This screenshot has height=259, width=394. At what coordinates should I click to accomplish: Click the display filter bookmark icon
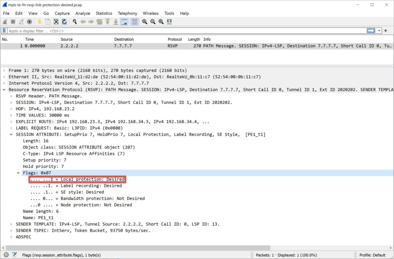[4, 31]
